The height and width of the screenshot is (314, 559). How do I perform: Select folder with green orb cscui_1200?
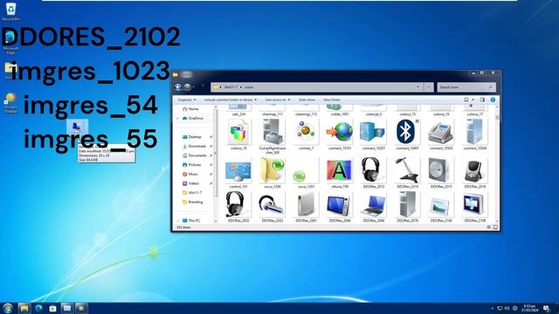tap(272, 173)
